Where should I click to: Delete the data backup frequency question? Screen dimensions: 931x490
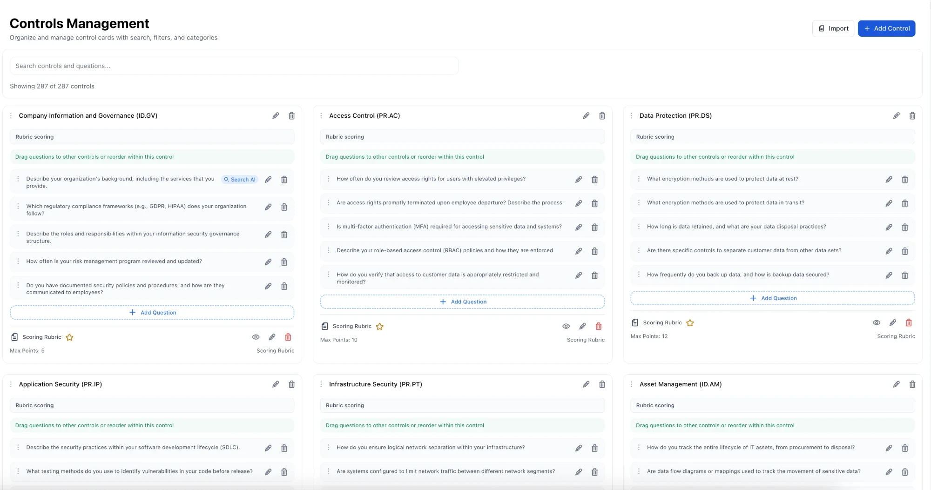(905, 275)
